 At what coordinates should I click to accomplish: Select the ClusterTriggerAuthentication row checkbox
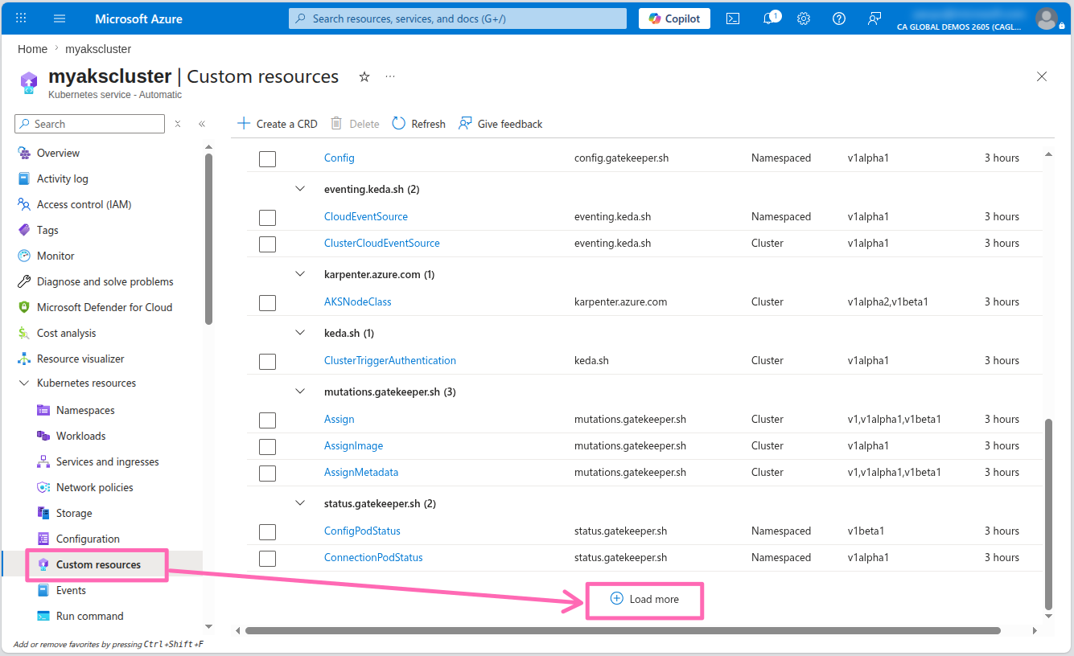coord(268,361)
